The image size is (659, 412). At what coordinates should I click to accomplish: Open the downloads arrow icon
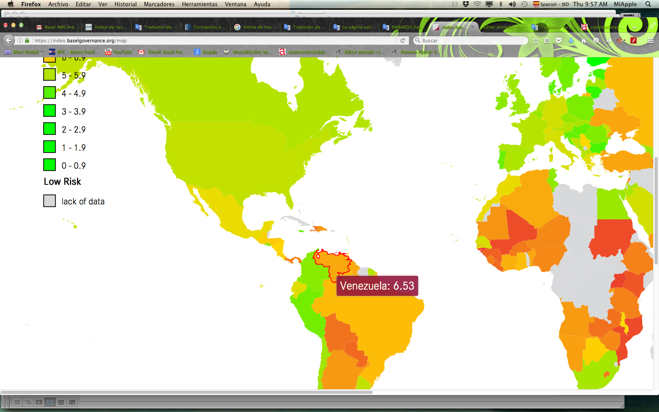[571, 40]
